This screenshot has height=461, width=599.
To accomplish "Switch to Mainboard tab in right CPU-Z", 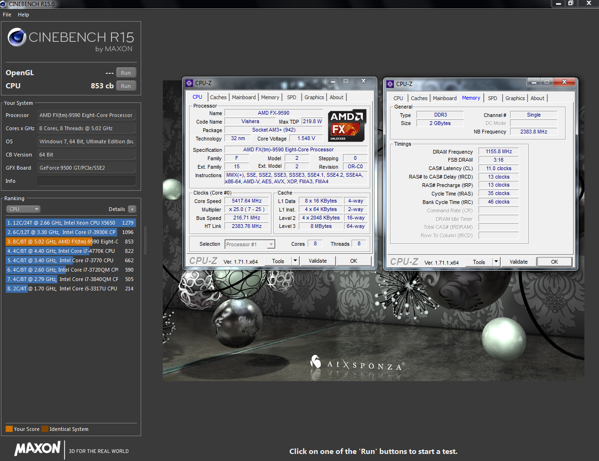I will [x=445, y=98].
